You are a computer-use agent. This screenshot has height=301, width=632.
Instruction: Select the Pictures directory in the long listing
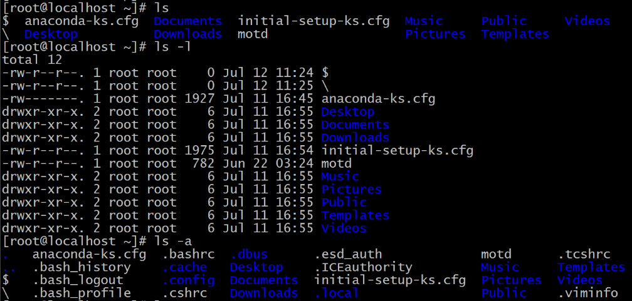point(352,189)
